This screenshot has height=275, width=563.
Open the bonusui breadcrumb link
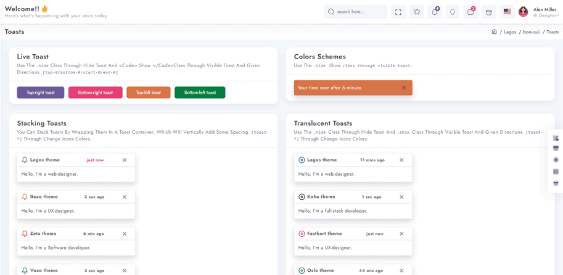pyautogui.click(x=532, y=32)
